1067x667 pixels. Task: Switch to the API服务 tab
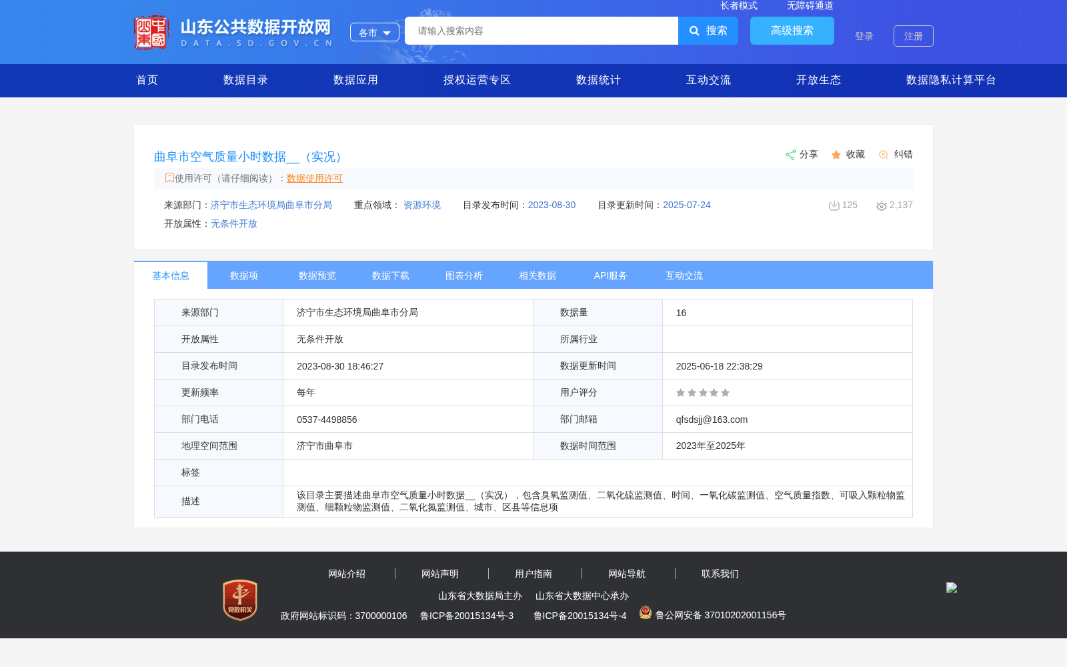(x=611, y=275)
